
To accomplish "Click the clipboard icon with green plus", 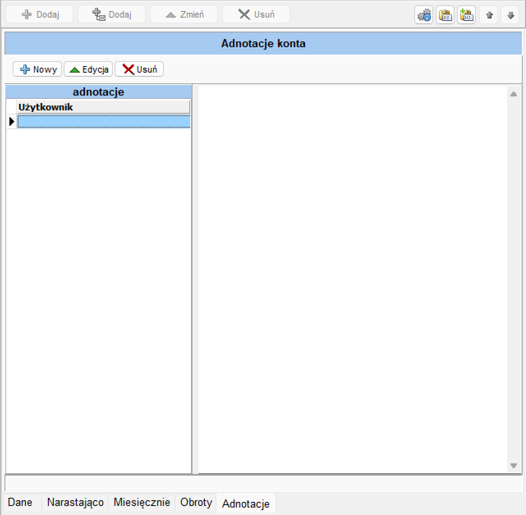I will click(x=466, y=15).
